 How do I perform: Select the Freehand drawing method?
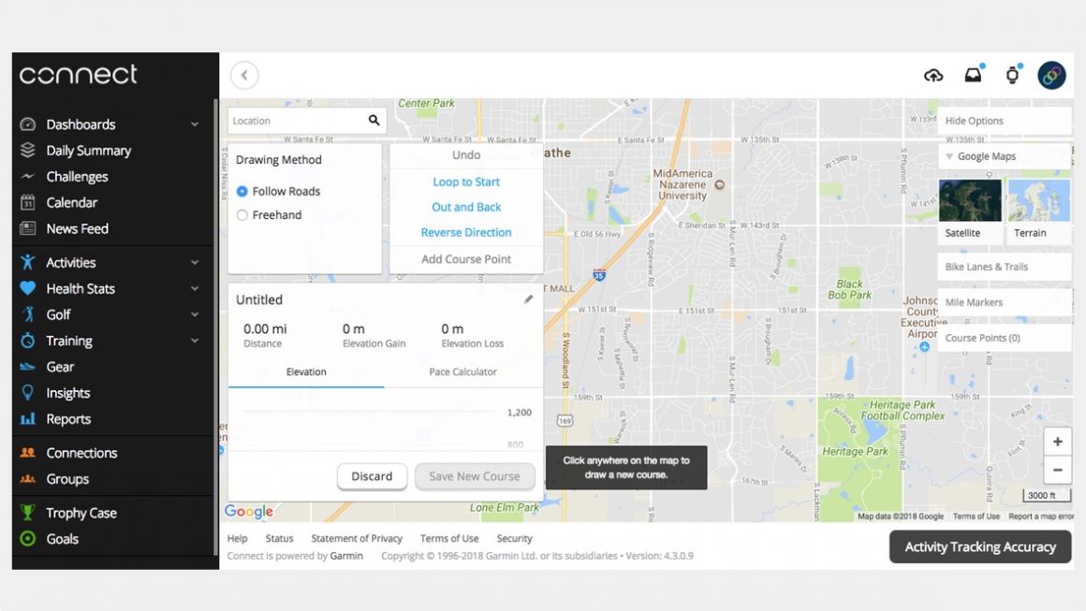pos(242,215)
